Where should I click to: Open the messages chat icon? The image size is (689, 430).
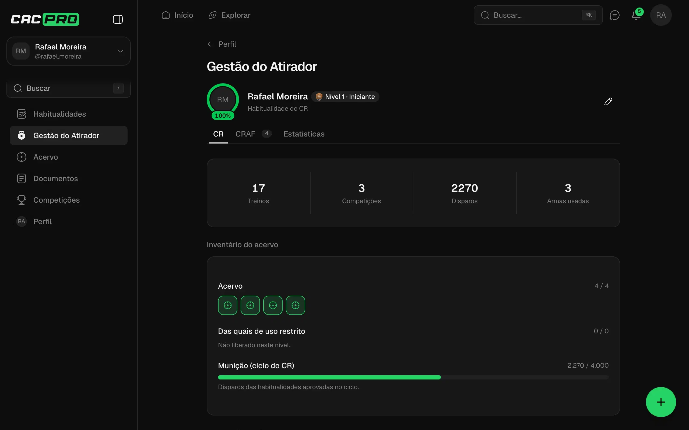(x=614, y=15)
